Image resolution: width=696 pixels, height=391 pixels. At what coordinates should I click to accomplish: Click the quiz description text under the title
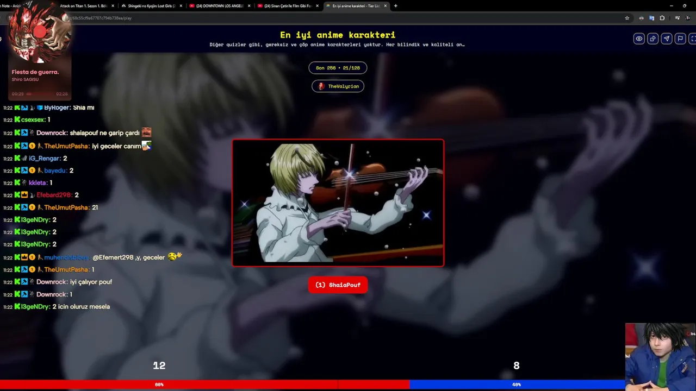coord(337,45)
